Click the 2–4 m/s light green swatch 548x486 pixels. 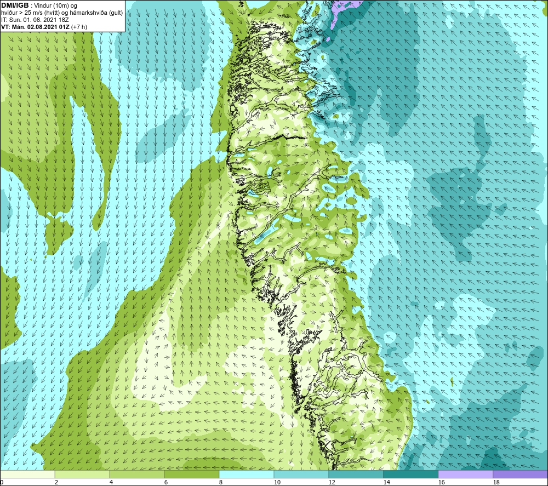point(82,474)
